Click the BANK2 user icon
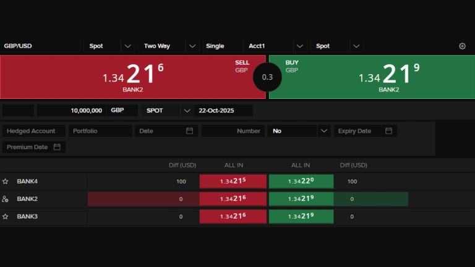 (x=5, y=199)
